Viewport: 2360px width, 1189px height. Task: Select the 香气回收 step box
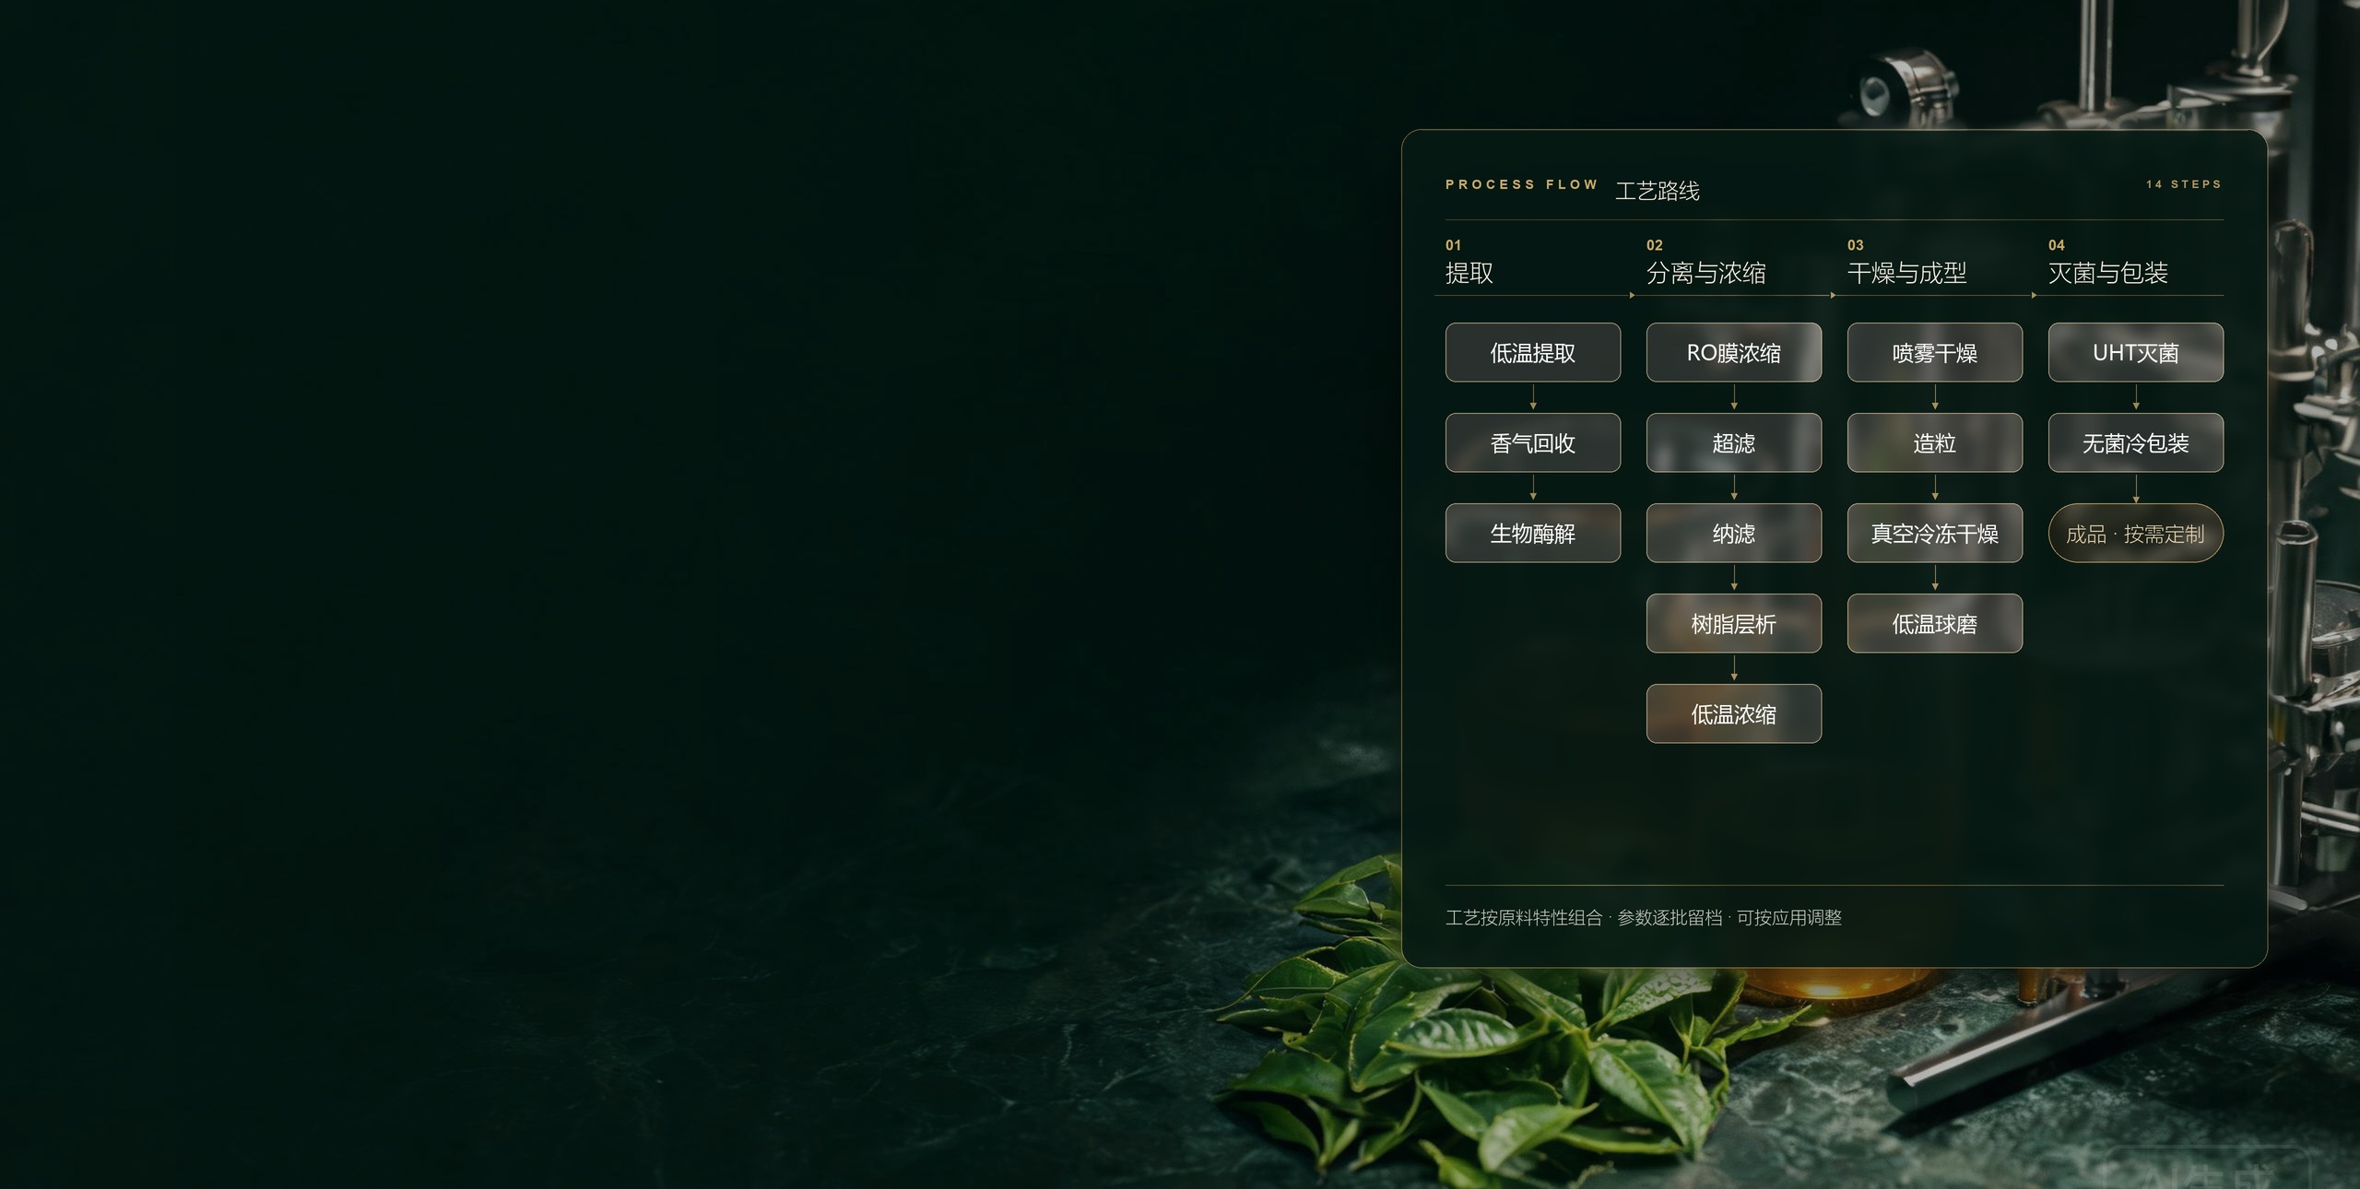pos(1532,442)
